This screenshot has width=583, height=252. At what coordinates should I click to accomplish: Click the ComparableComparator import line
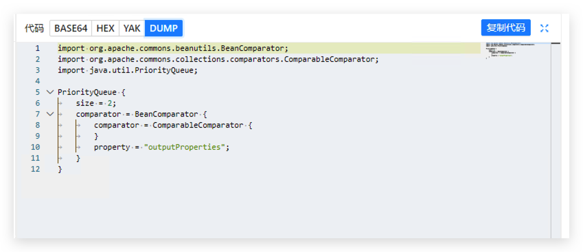[x=218, y=60]
